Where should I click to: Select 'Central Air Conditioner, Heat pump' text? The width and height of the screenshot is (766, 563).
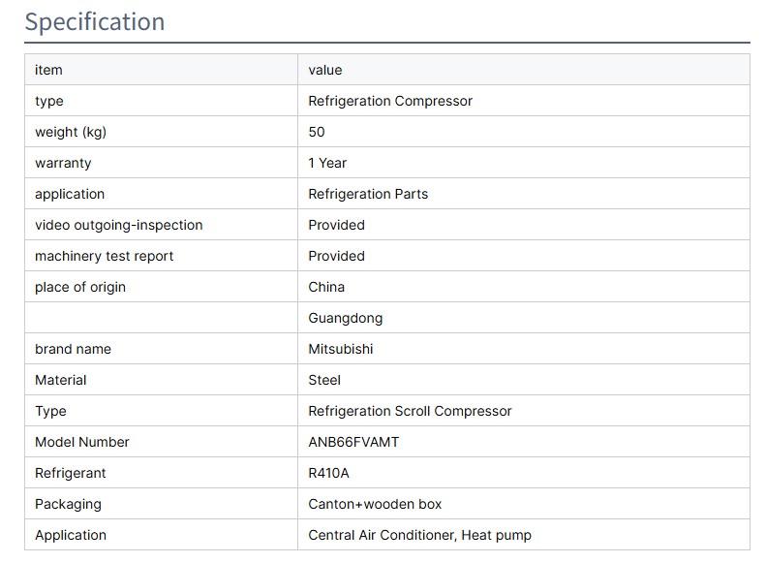tap(419, 535)
